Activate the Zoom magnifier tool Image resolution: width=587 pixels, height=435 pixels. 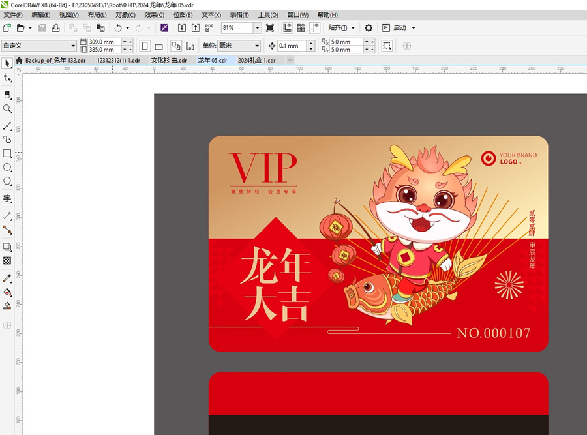coord(7,108)
